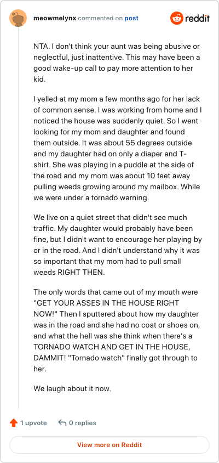Open the blue "post" link
The width and height of the screenshot is (219, 463).
[131, 18]
